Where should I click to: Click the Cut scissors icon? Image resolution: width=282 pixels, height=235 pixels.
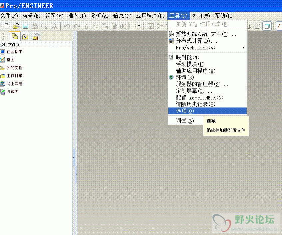pos(86,26)
